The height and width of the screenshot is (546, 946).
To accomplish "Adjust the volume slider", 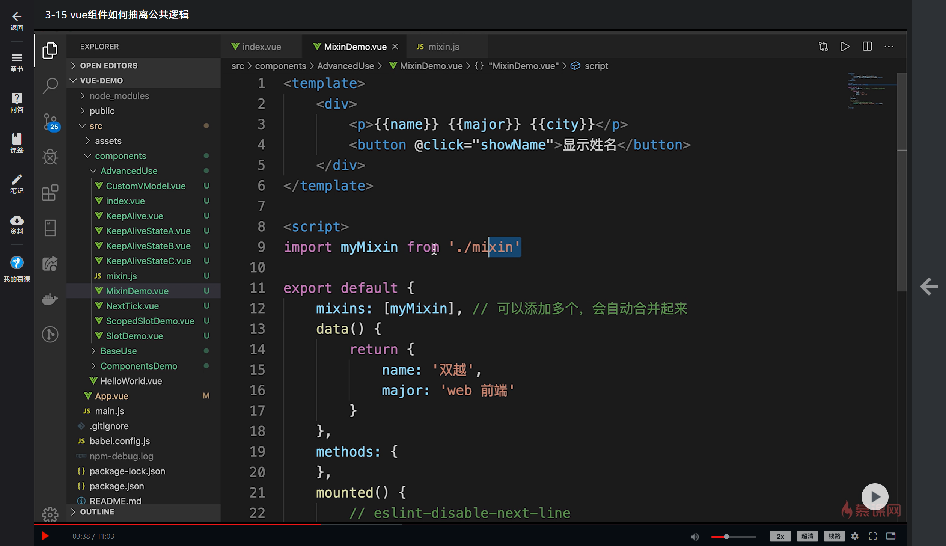I will pyautogui.click(x=734, y=537).
